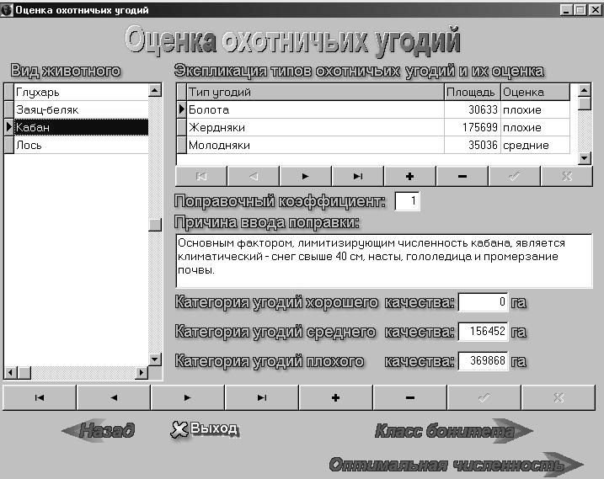Insert new animal record with bottom plus button
Viewport: 604px width, 479px height.
point(336,397)
